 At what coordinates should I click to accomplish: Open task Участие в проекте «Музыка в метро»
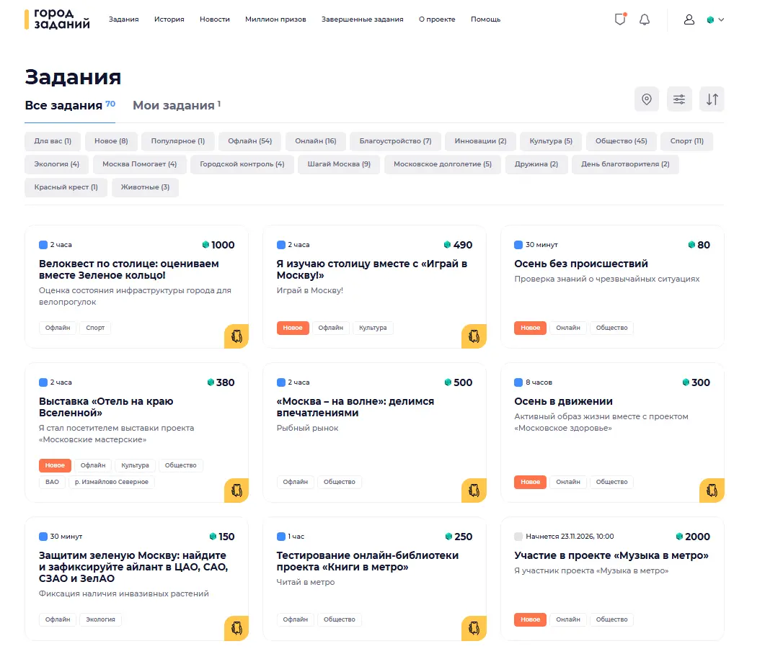coord(611,555)
